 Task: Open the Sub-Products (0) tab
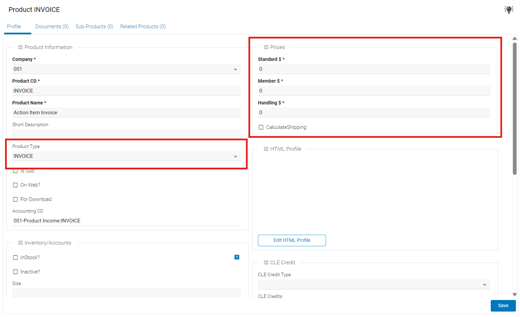94,27
